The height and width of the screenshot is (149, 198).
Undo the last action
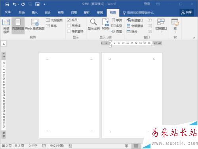click(x=14, y=4)
